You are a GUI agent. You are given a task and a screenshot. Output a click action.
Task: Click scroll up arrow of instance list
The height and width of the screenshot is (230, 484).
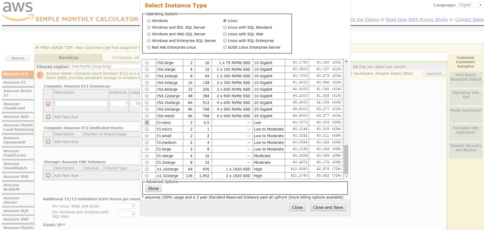click(x=346, y=61)
